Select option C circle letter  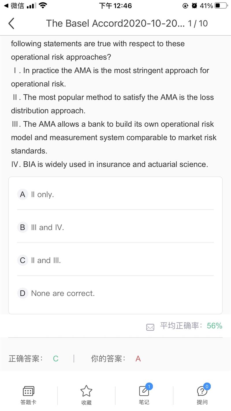[x=23, y=260]
